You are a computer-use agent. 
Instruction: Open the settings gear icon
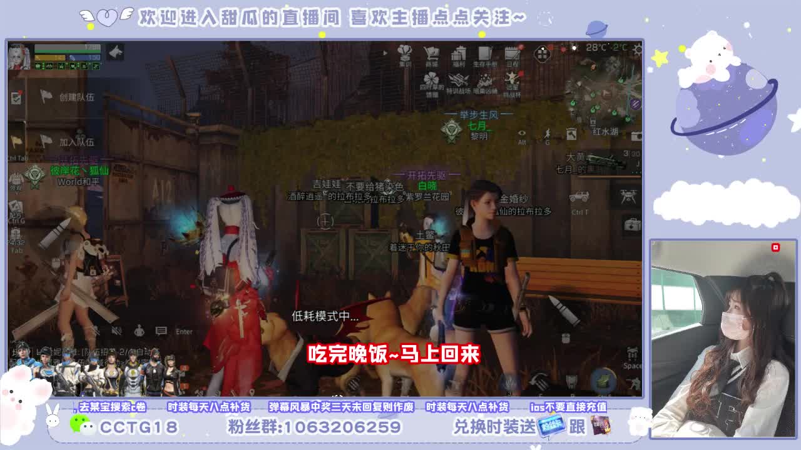point(637,49)
